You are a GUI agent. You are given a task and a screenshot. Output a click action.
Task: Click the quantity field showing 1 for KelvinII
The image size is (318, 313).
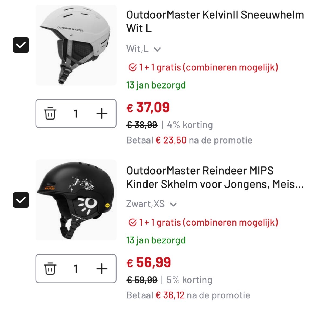click(x=76, y=114)
